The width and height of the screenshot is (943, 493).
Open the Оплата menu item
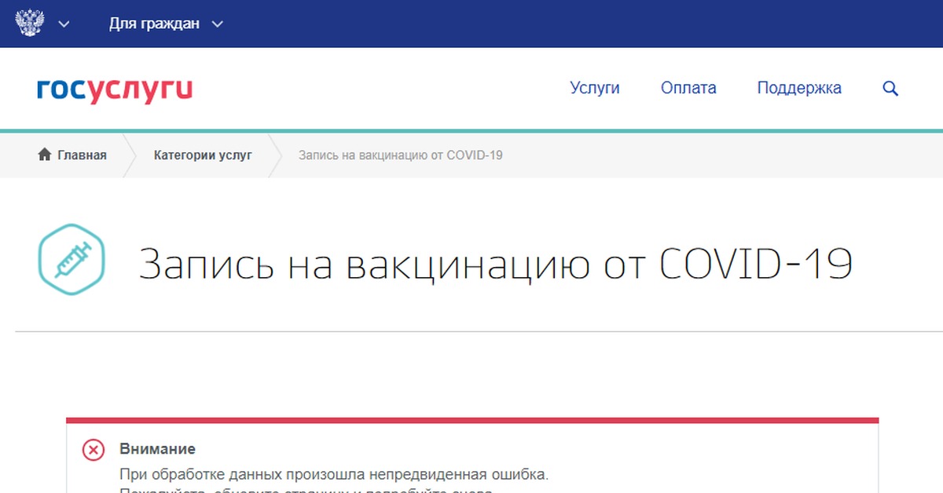pos(688,88)
